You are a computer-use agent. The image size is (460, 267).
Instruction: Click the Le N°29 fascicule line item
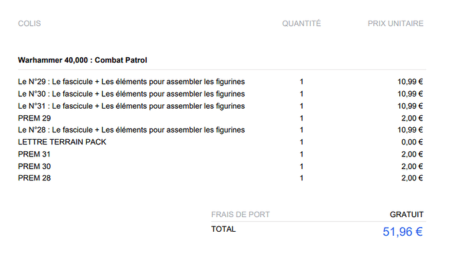tap(131, 81)
